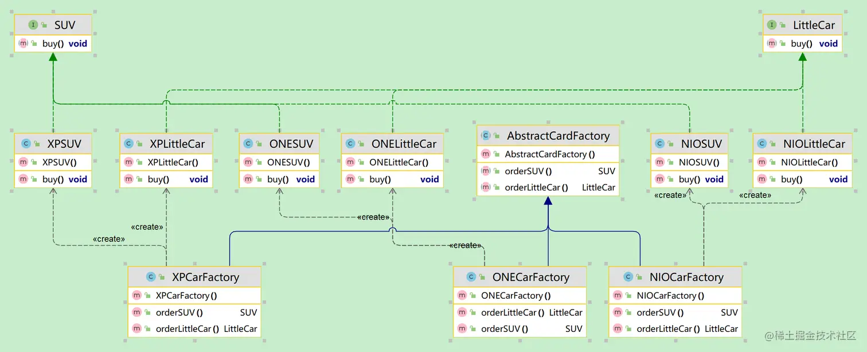Click the method icon of ONELittleCar() constructor
Viewport: 867px width, 352px height.
[351, 162]
